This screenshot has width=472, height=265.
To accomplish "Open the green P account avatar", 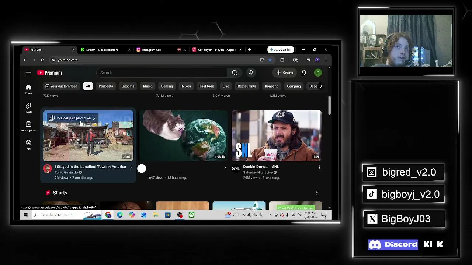I will [x=317, y=73].
